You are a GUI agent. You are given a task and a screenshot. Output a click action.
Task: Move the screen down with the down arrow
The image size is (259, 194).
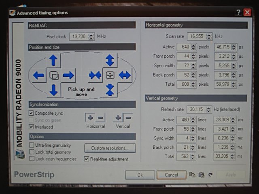tap(53, 90)
